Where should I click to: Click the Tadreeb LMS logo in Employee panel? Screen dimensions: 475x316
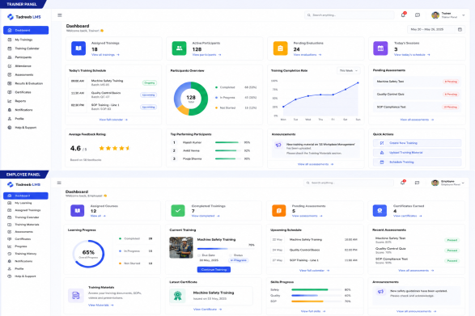click(x=23, y=184)
